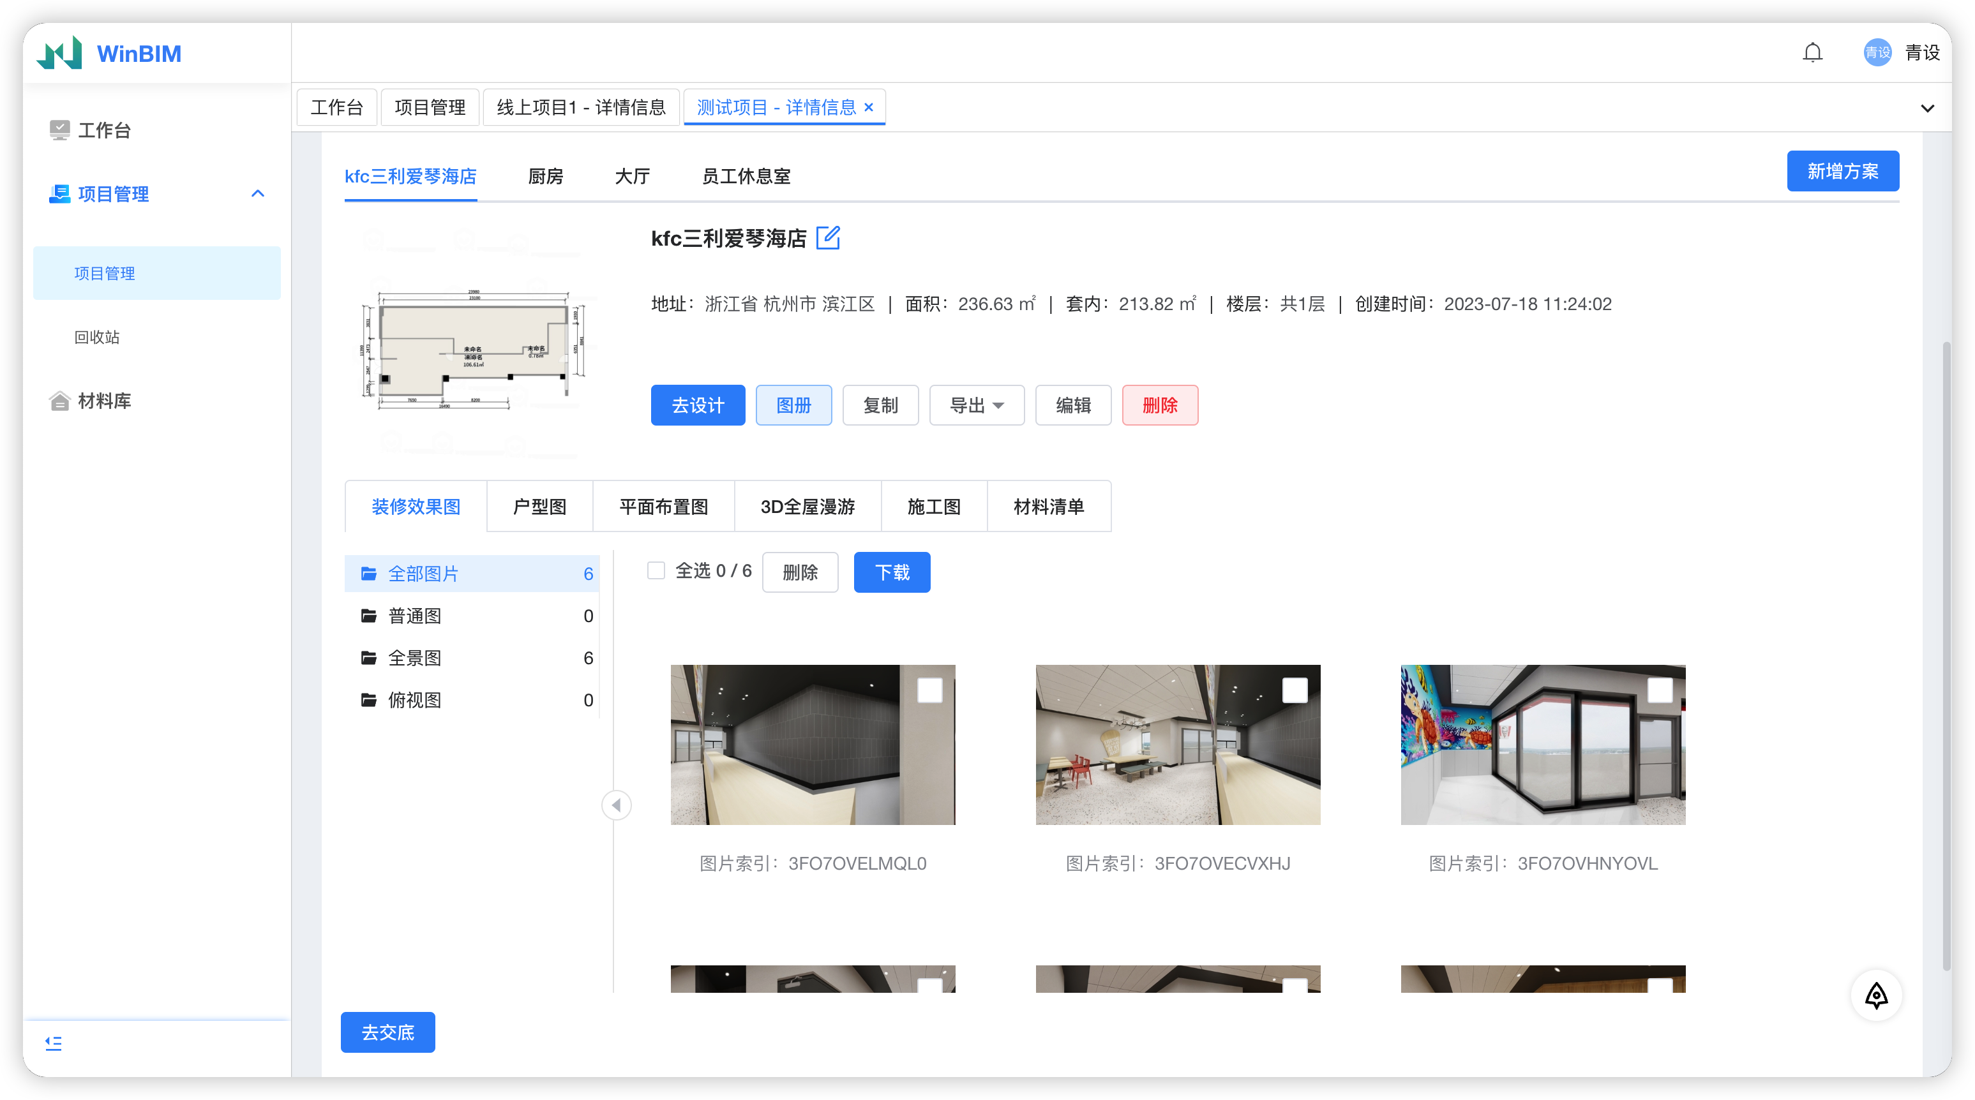This screenshot has width=1975, height=1100.
Task: Switch to the 大厅 tab
Action: coord(632,176)
